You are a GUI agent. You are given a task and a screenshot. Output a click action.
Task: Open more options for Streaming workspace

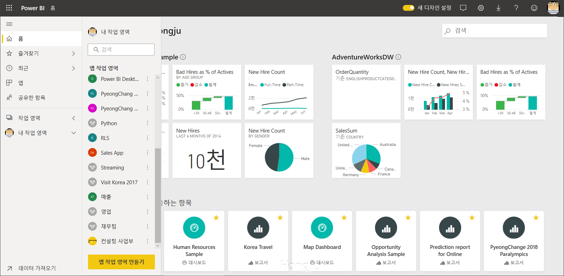[x=148, y=168]
